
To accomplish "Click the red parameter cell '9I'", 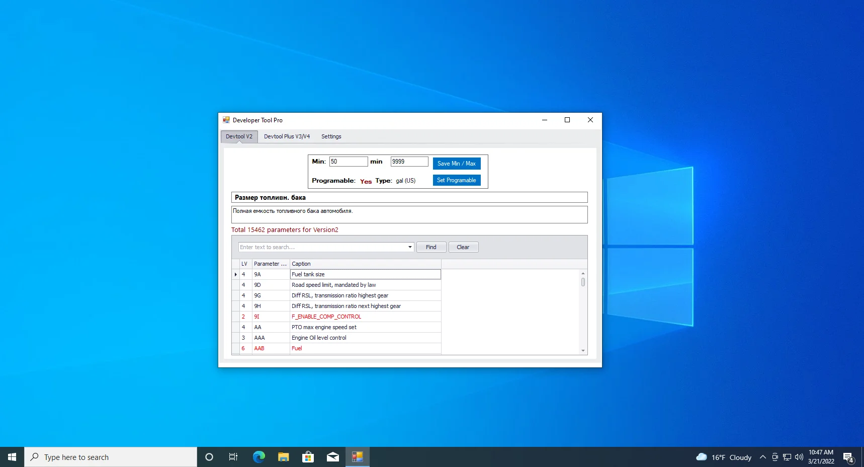I will pos(271,317).
